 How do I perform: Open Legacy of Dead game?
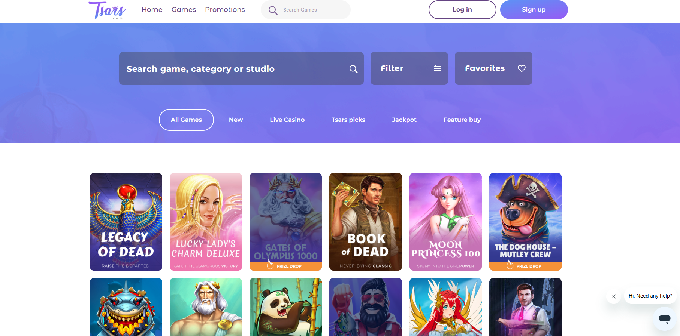point(126,222)
